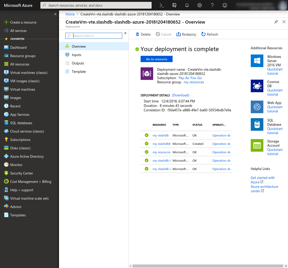This screenshot has width=288, height=268.
Task: Click the Refresh toolbar button
Action: pos(210,34)
